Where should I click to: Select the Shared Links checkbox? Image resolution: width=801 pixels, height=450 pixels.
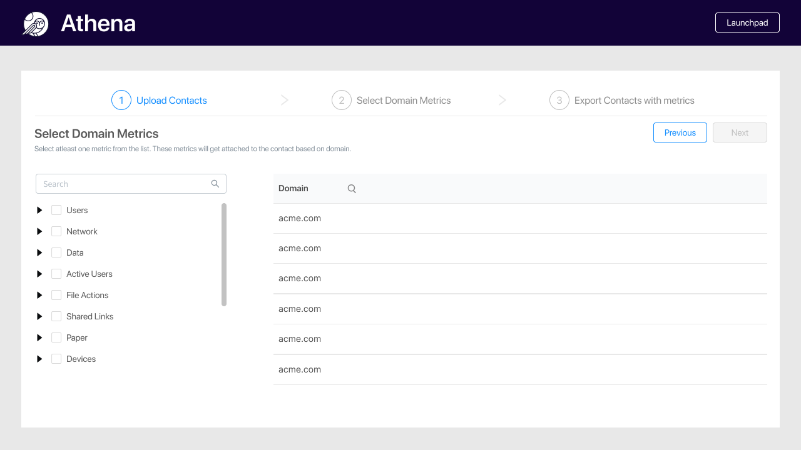pyautogui.click(x=56, y=316)
